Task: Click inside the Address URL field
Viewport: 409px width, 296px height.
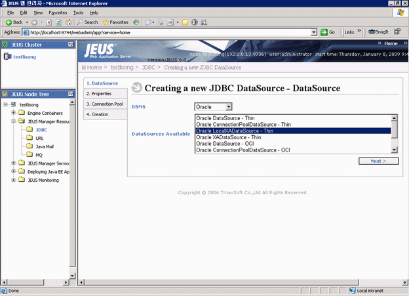Action: coord(167,32)
